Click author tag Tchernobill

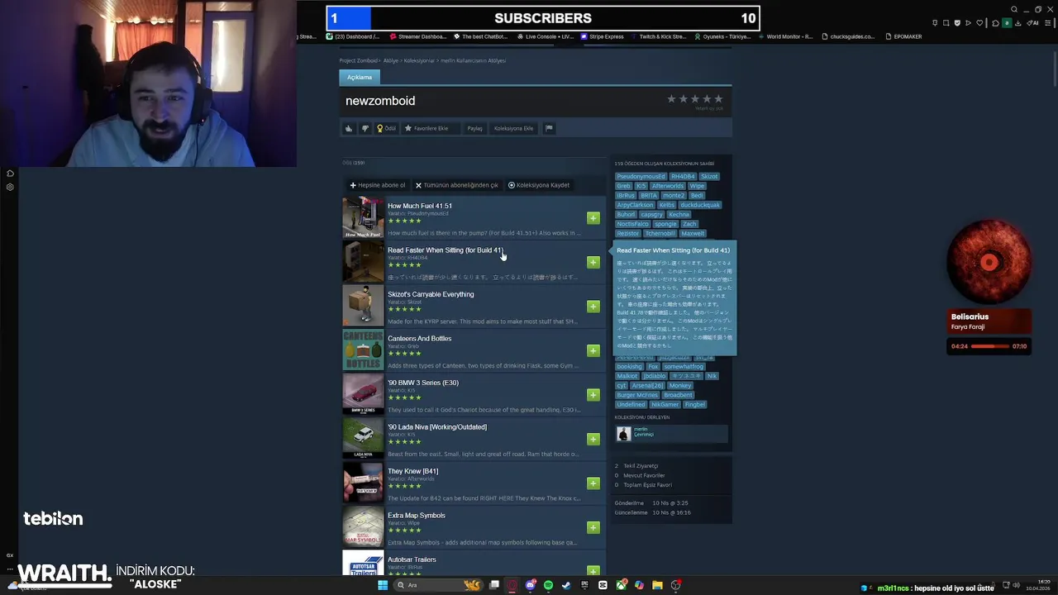[x=660, y=234]
